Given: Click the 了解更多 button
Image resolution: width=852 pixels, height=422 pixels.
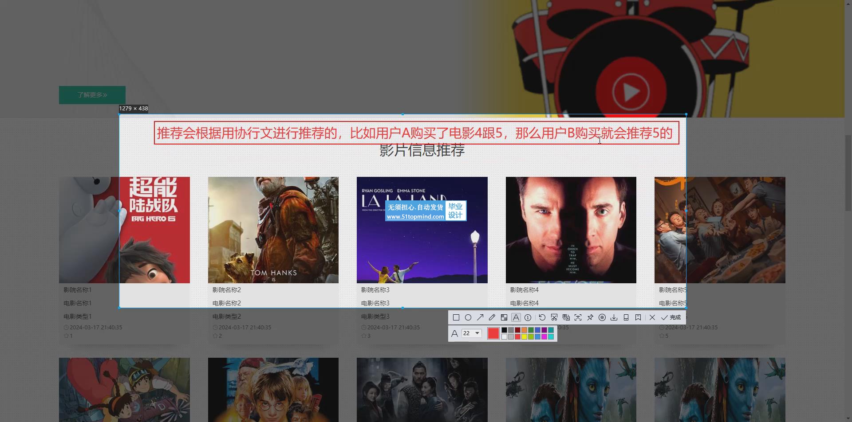Looking at the screenshot, I should 92,95.
